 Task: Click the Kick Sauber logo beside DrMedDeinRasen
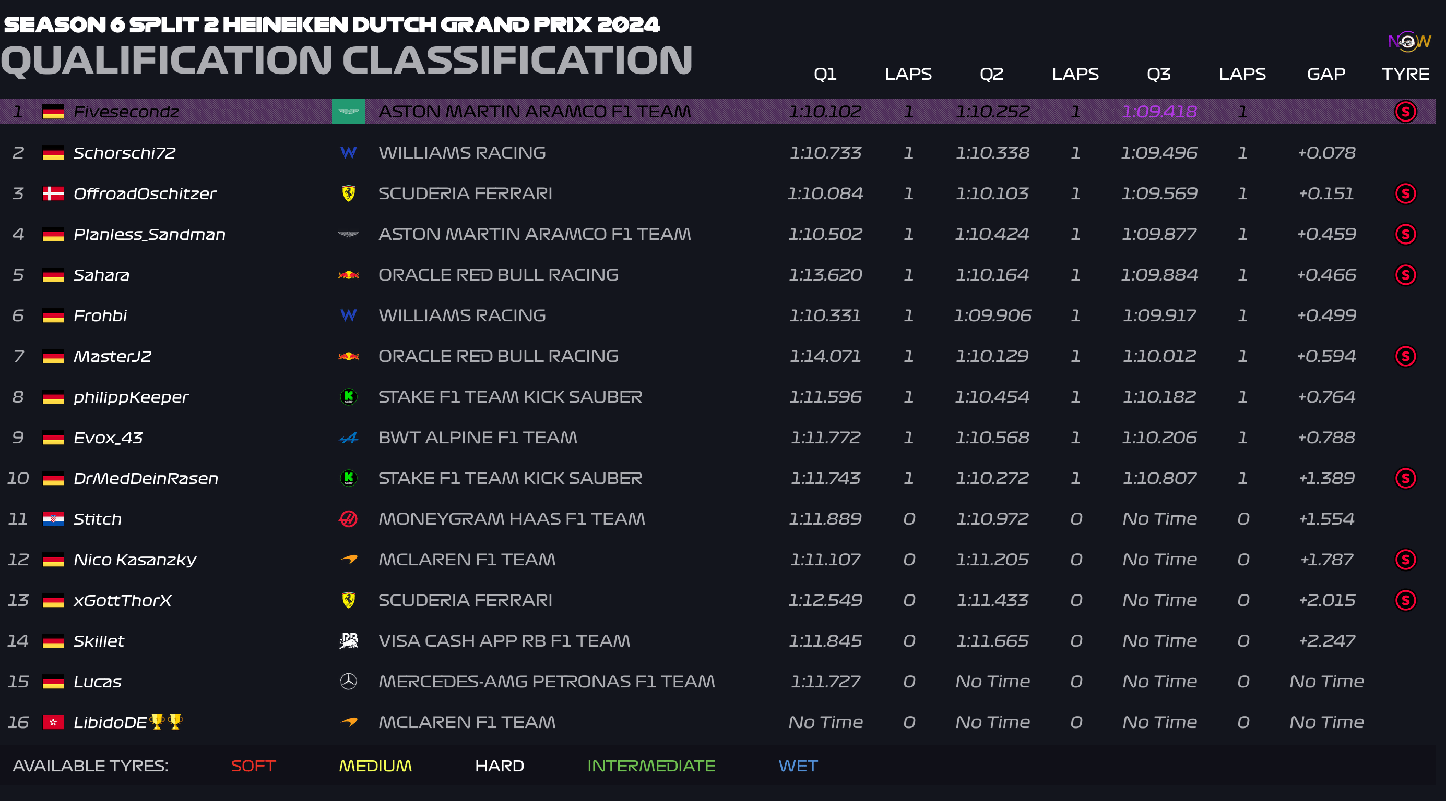349,478
